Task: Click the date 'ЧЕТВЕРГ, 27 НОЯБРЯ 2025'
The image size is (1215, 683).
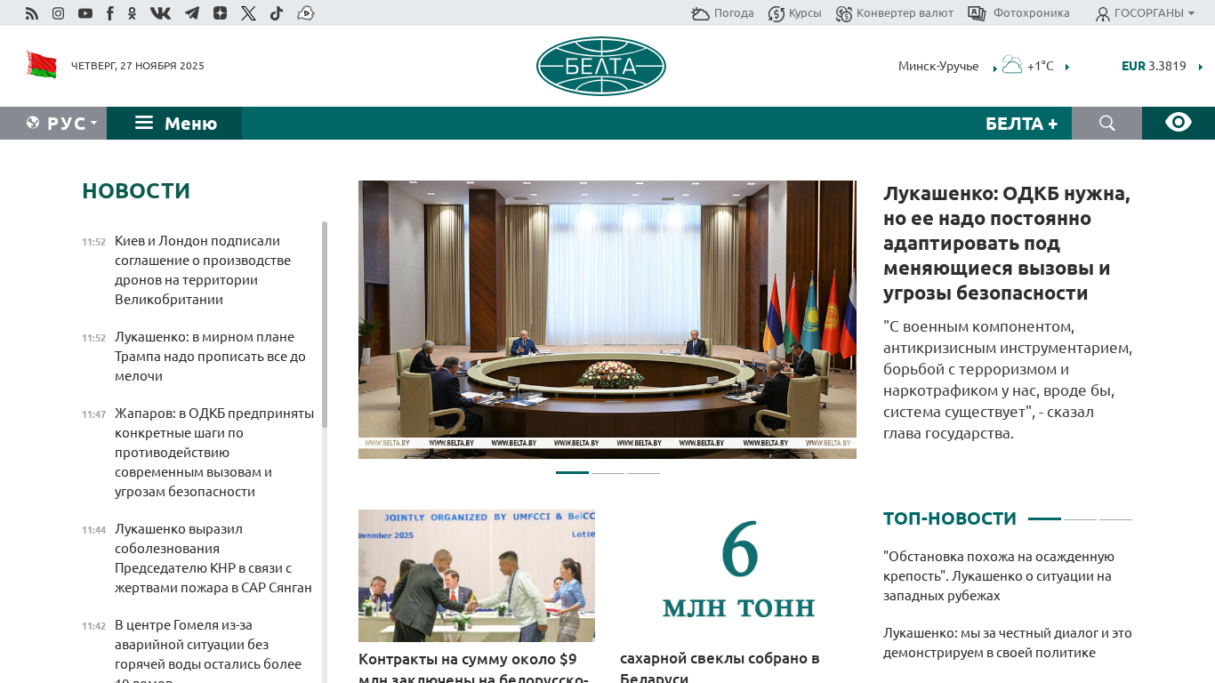Action: click(138, 66)
